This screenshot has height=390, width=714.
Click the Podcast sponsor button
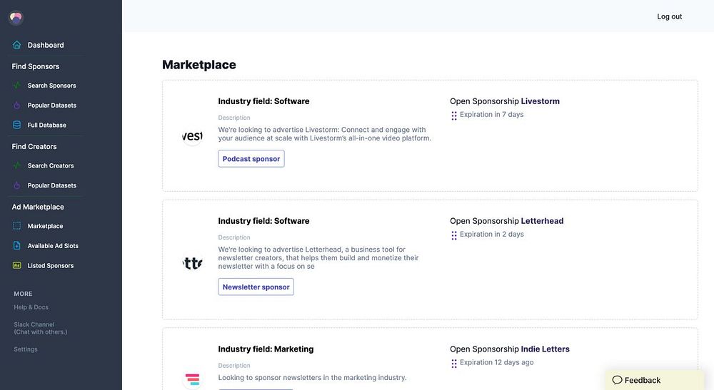coord(251,158)
